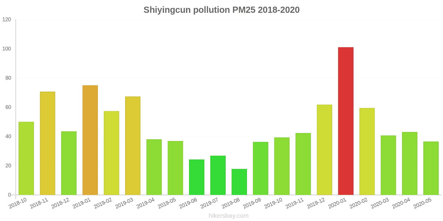
Task: Select the shortest bar for 2019-08
Action: click(x=239, y=182)
